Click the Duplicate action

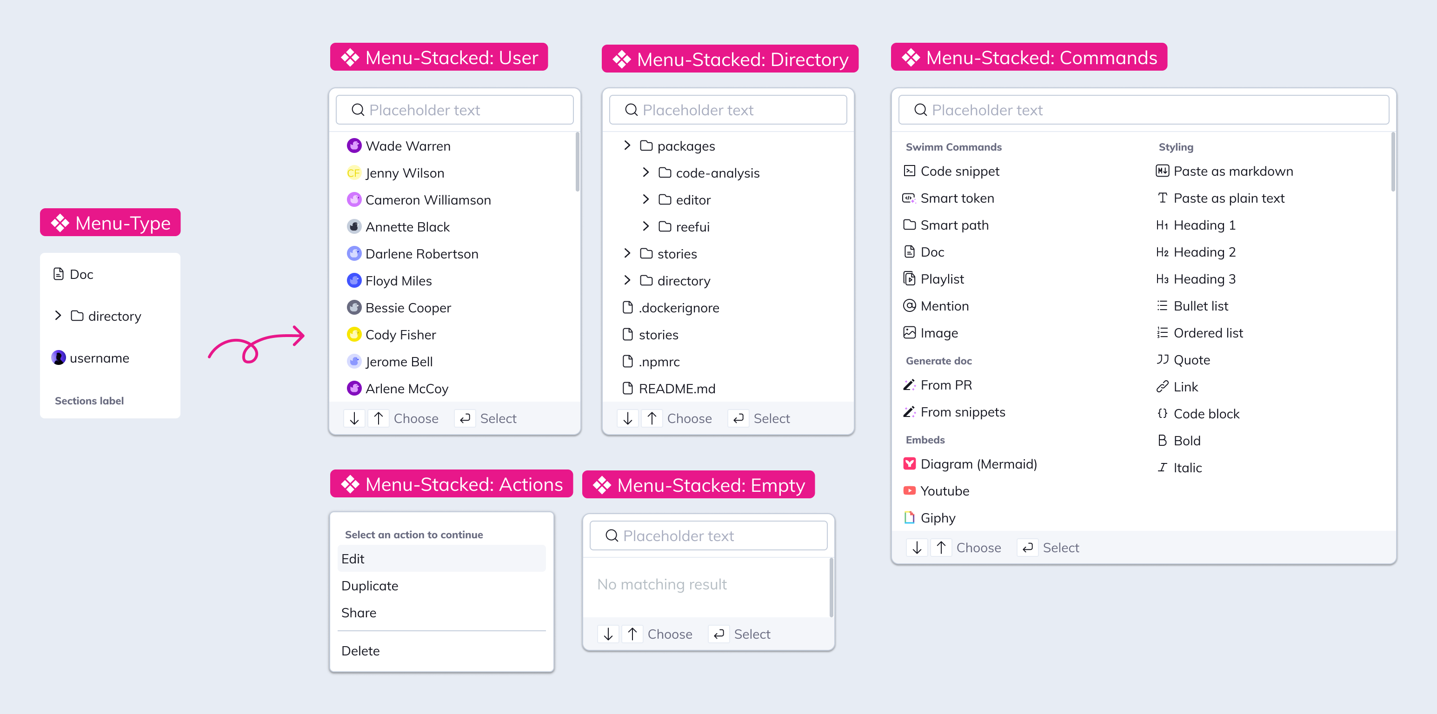click(370, 586)
